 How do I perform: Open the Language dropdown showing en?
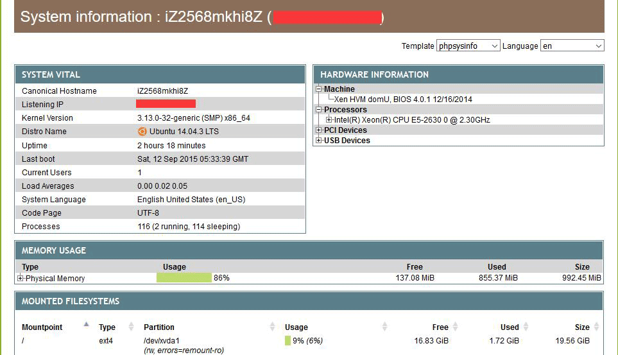coord(572,46)
